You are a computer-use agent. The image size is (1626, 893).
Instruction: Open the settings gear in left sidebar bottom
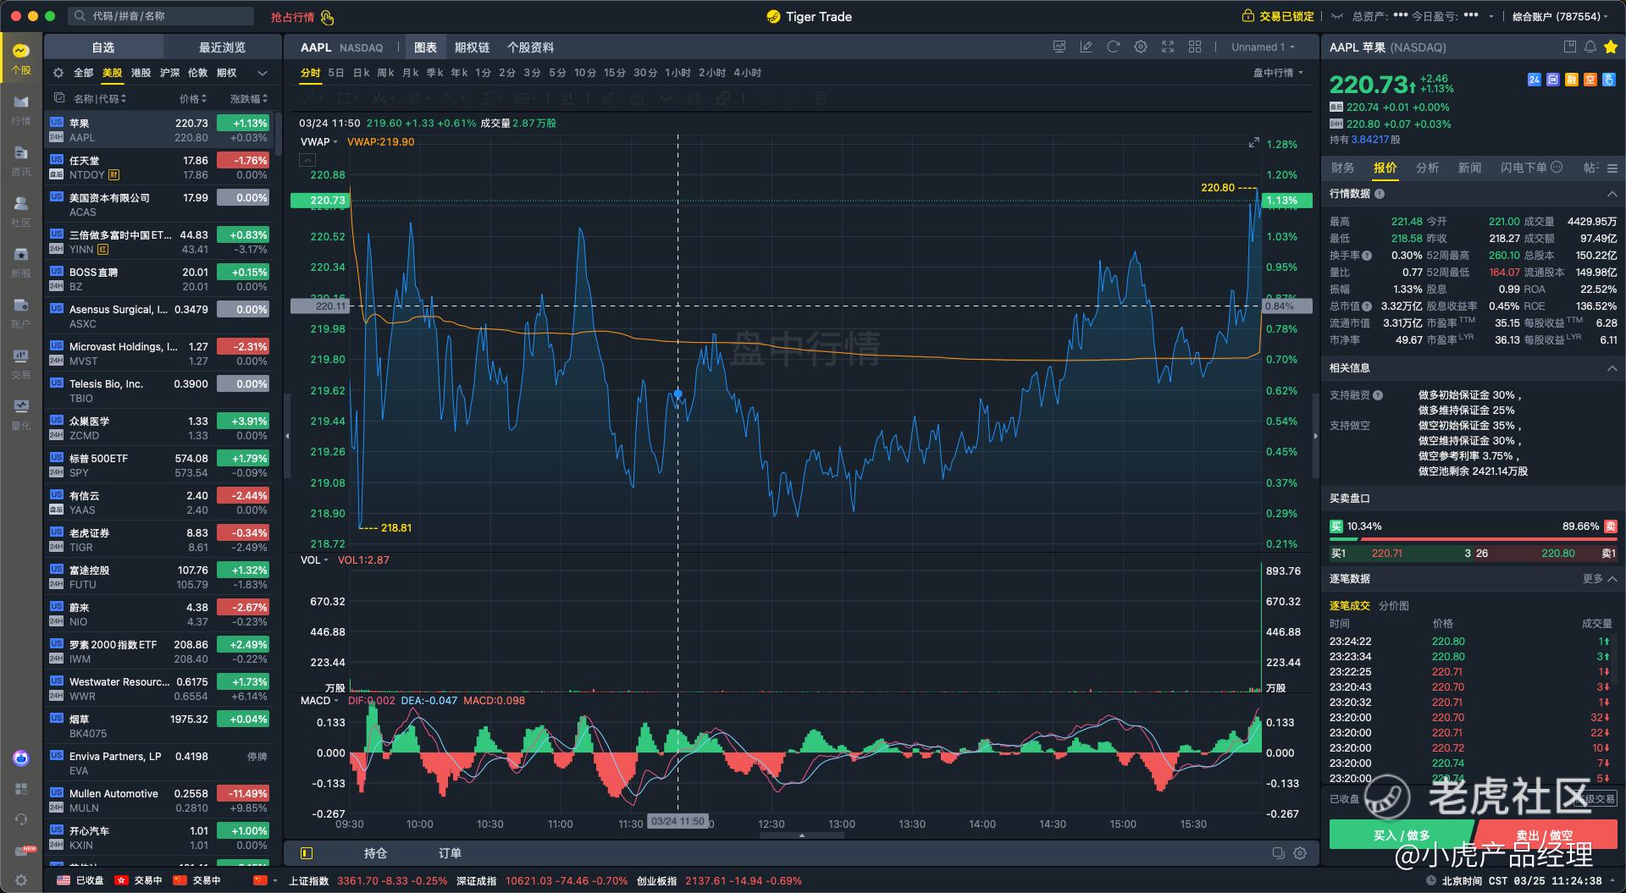coord(21,880)
